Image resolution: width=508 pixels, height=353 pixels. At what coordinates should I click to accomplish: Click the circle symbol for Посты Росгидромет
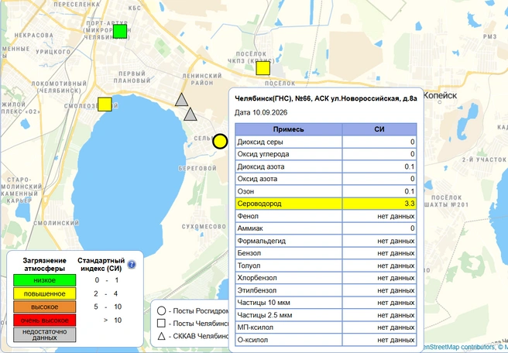(x=161, y=311)
